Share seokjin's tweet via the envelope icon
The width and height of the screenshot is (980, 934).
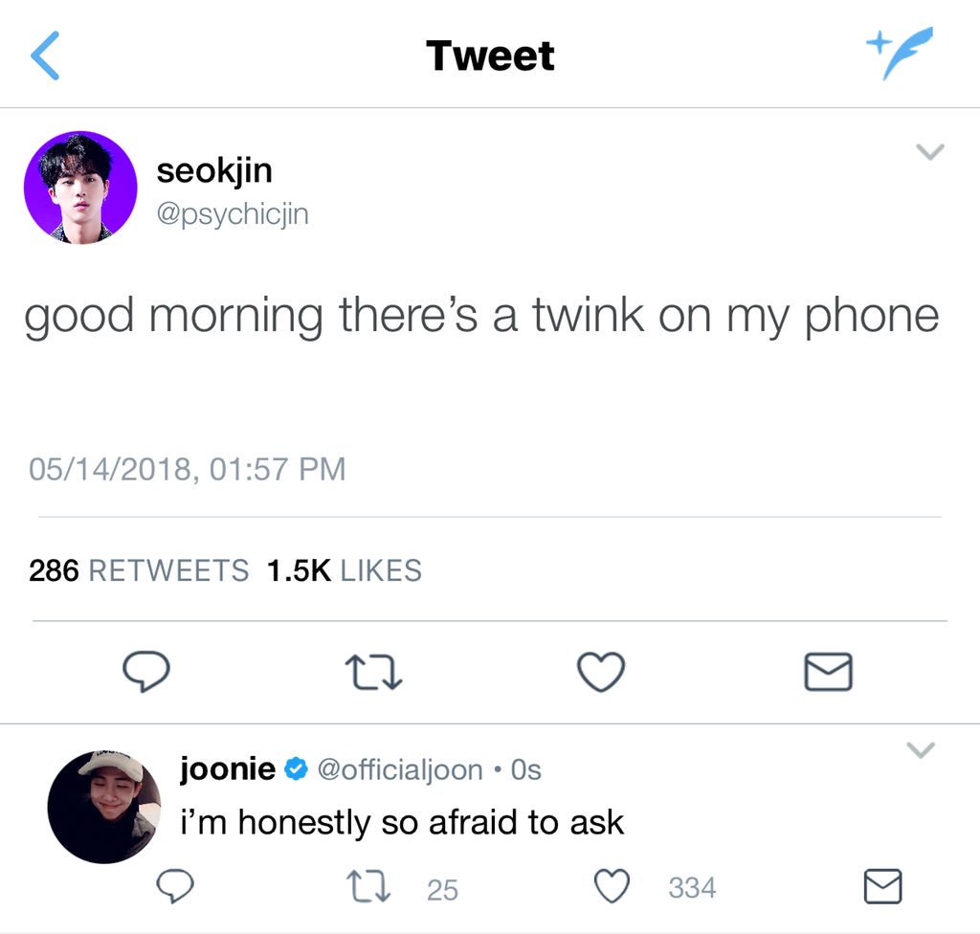coord(828,672)
